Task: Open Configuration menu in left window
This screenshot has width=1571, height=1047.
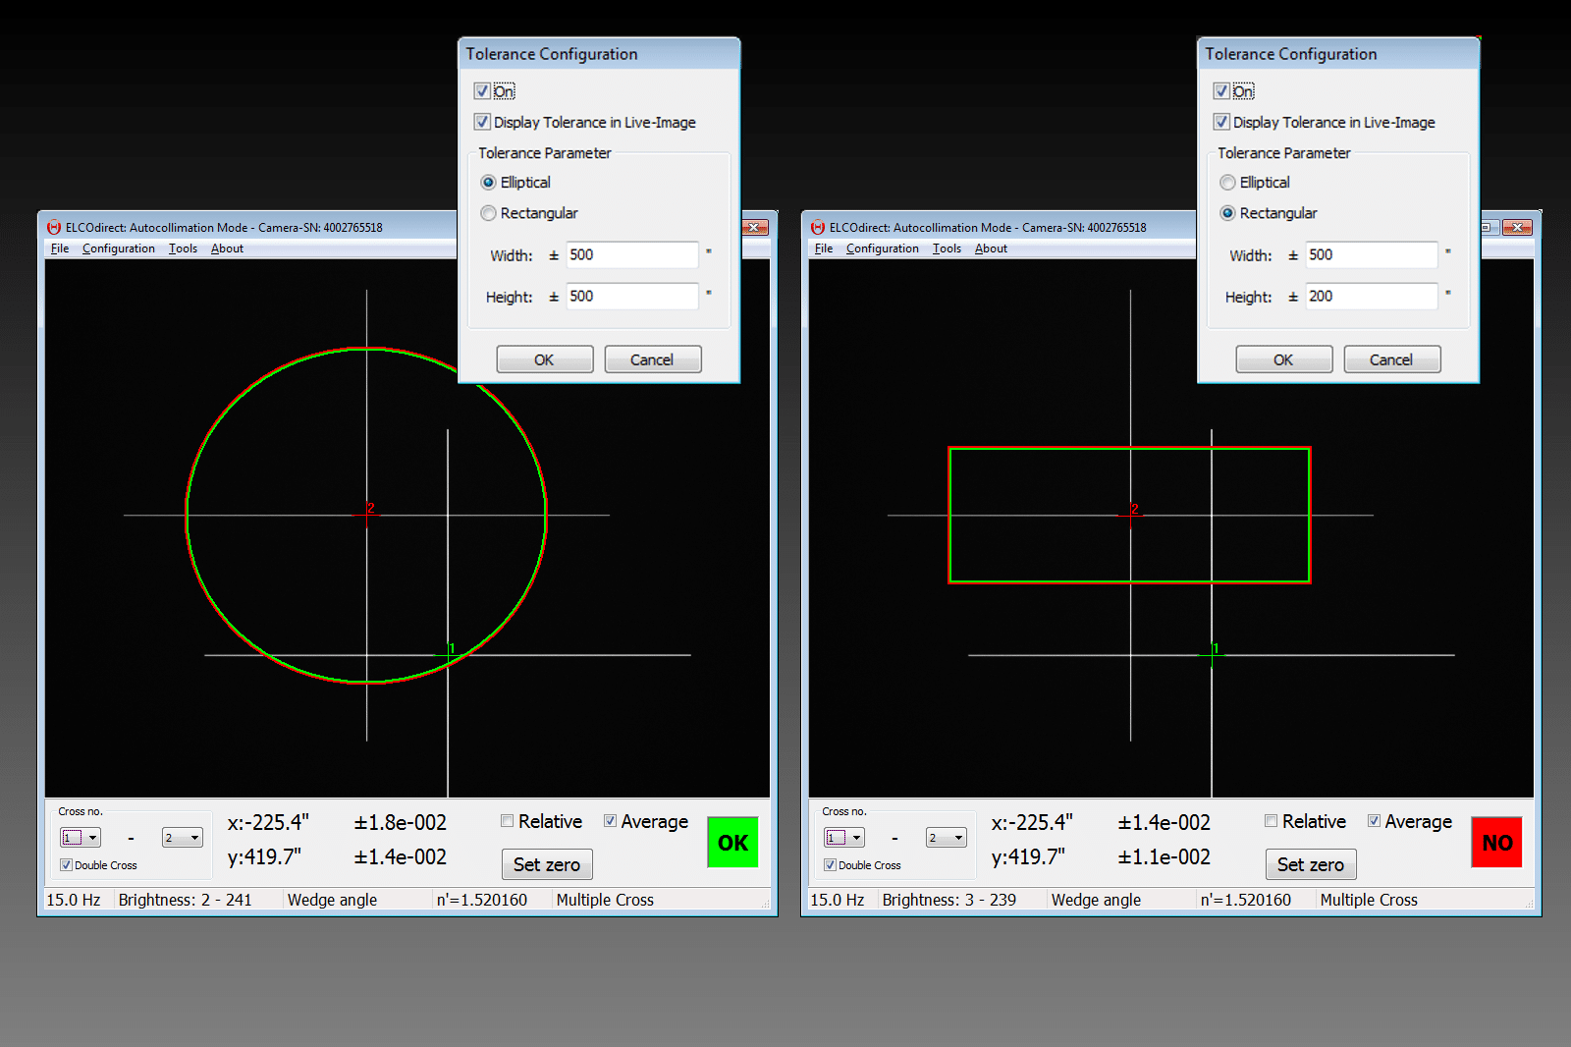Action: [x=119, y=248]
